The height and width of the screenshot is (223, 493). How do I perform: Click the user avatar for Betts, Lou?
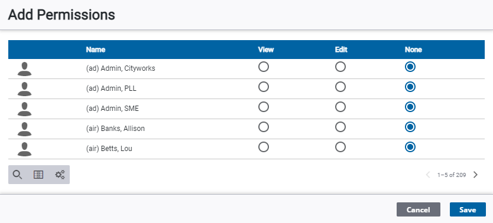coord(24,149)
